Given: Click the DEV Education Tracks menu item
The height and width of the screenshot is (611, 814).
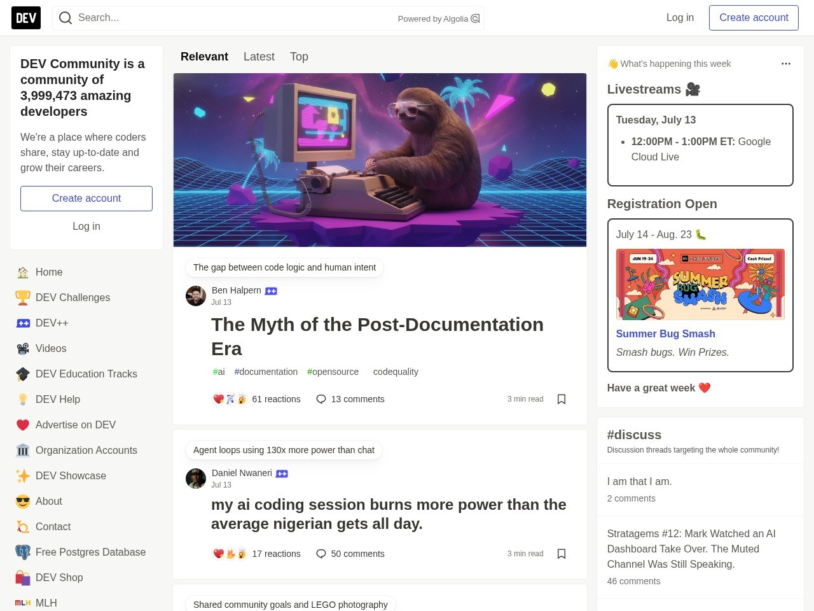Looking at the screenshot, I should [86, 374].
